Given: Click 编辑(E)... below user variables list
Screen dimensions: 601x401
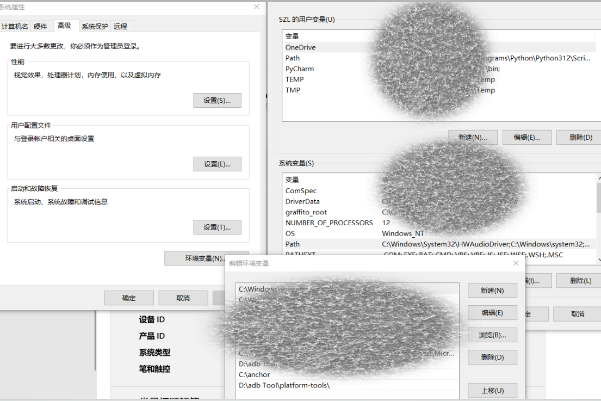Looking at the screenshot, I should 527,137.
